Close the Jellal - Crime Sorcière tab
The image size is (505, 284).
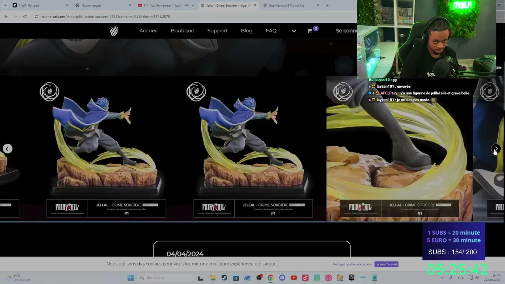(255, 6)
